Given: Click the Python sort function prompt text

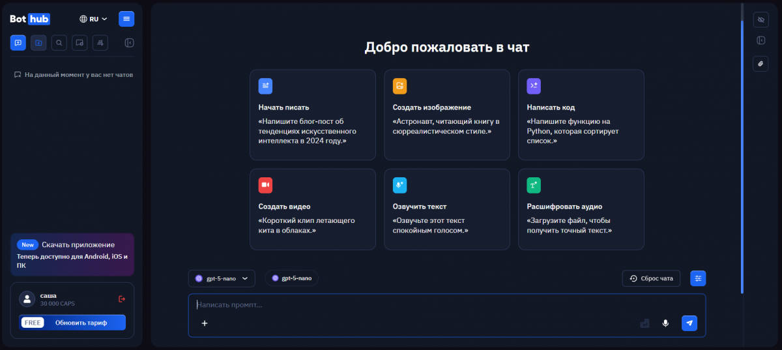Looking at the screenshot, I should coord(573,131).
